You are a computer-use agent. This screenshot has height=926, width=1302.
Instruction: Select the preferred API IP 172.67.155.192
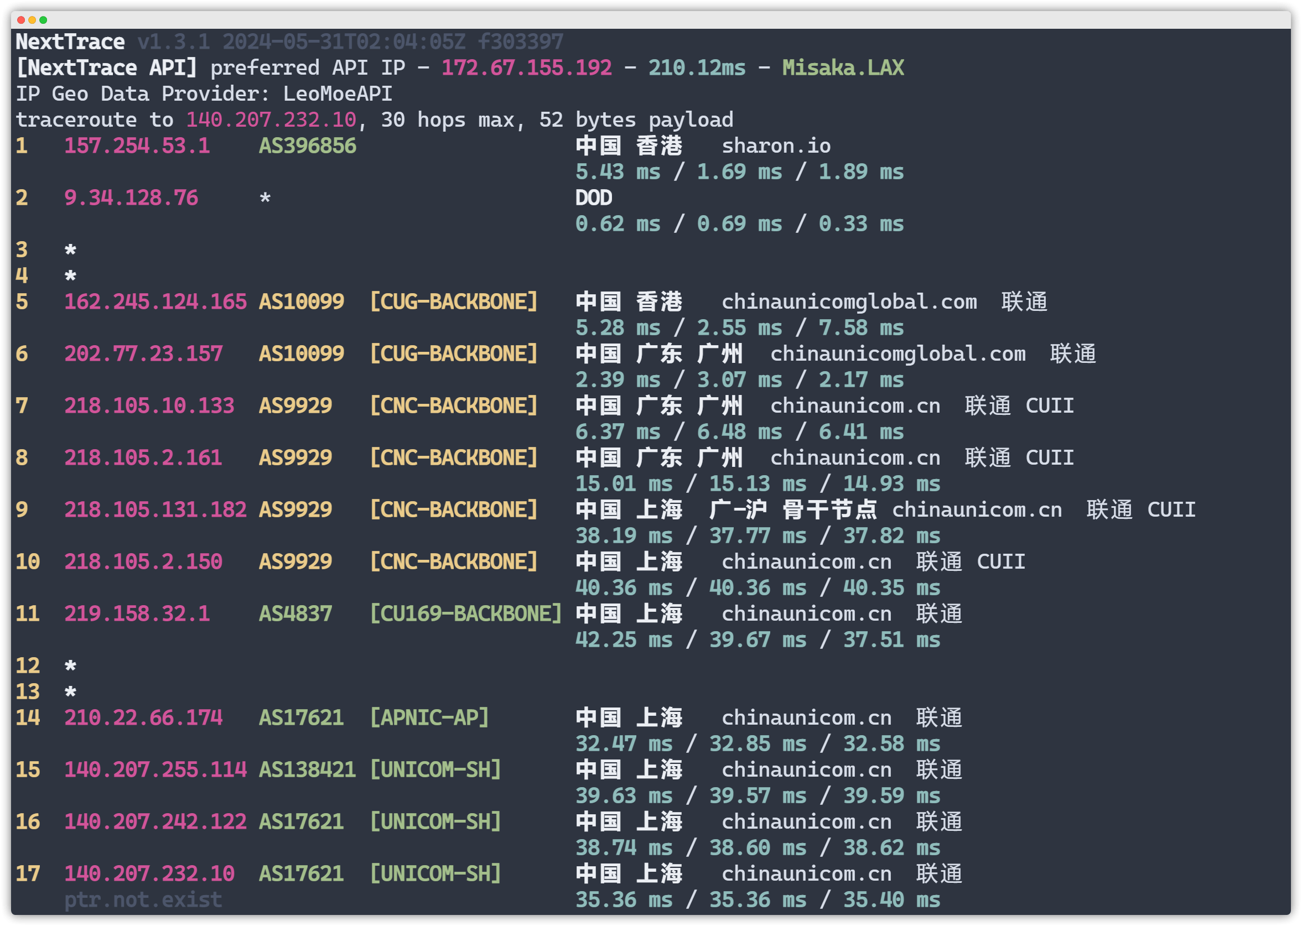(x=526, y=68)
